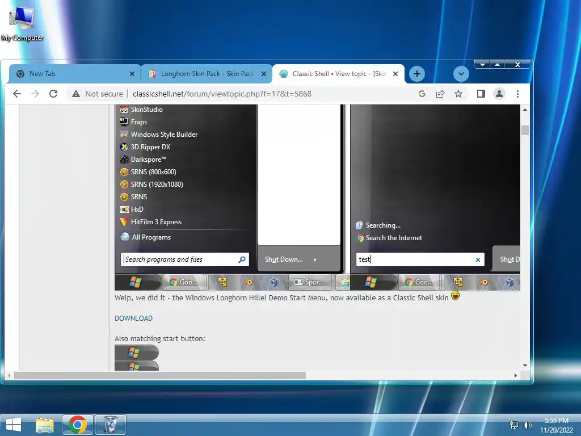Click the Chrome taskbar icon

point(77,425)
